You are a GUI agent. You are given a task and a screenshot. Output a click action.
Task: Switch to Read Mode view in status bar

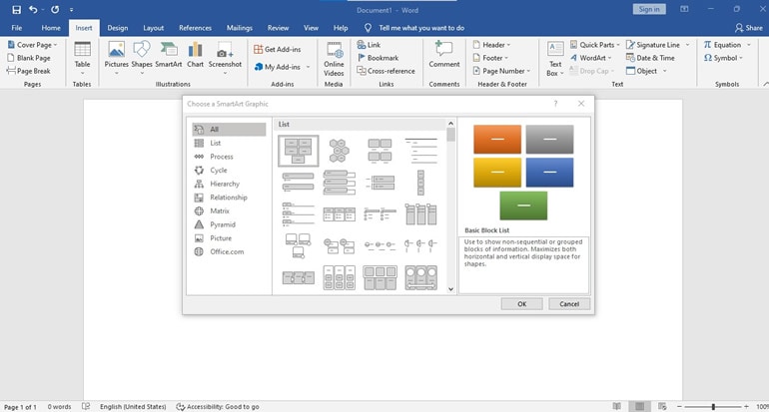point(617,406)
